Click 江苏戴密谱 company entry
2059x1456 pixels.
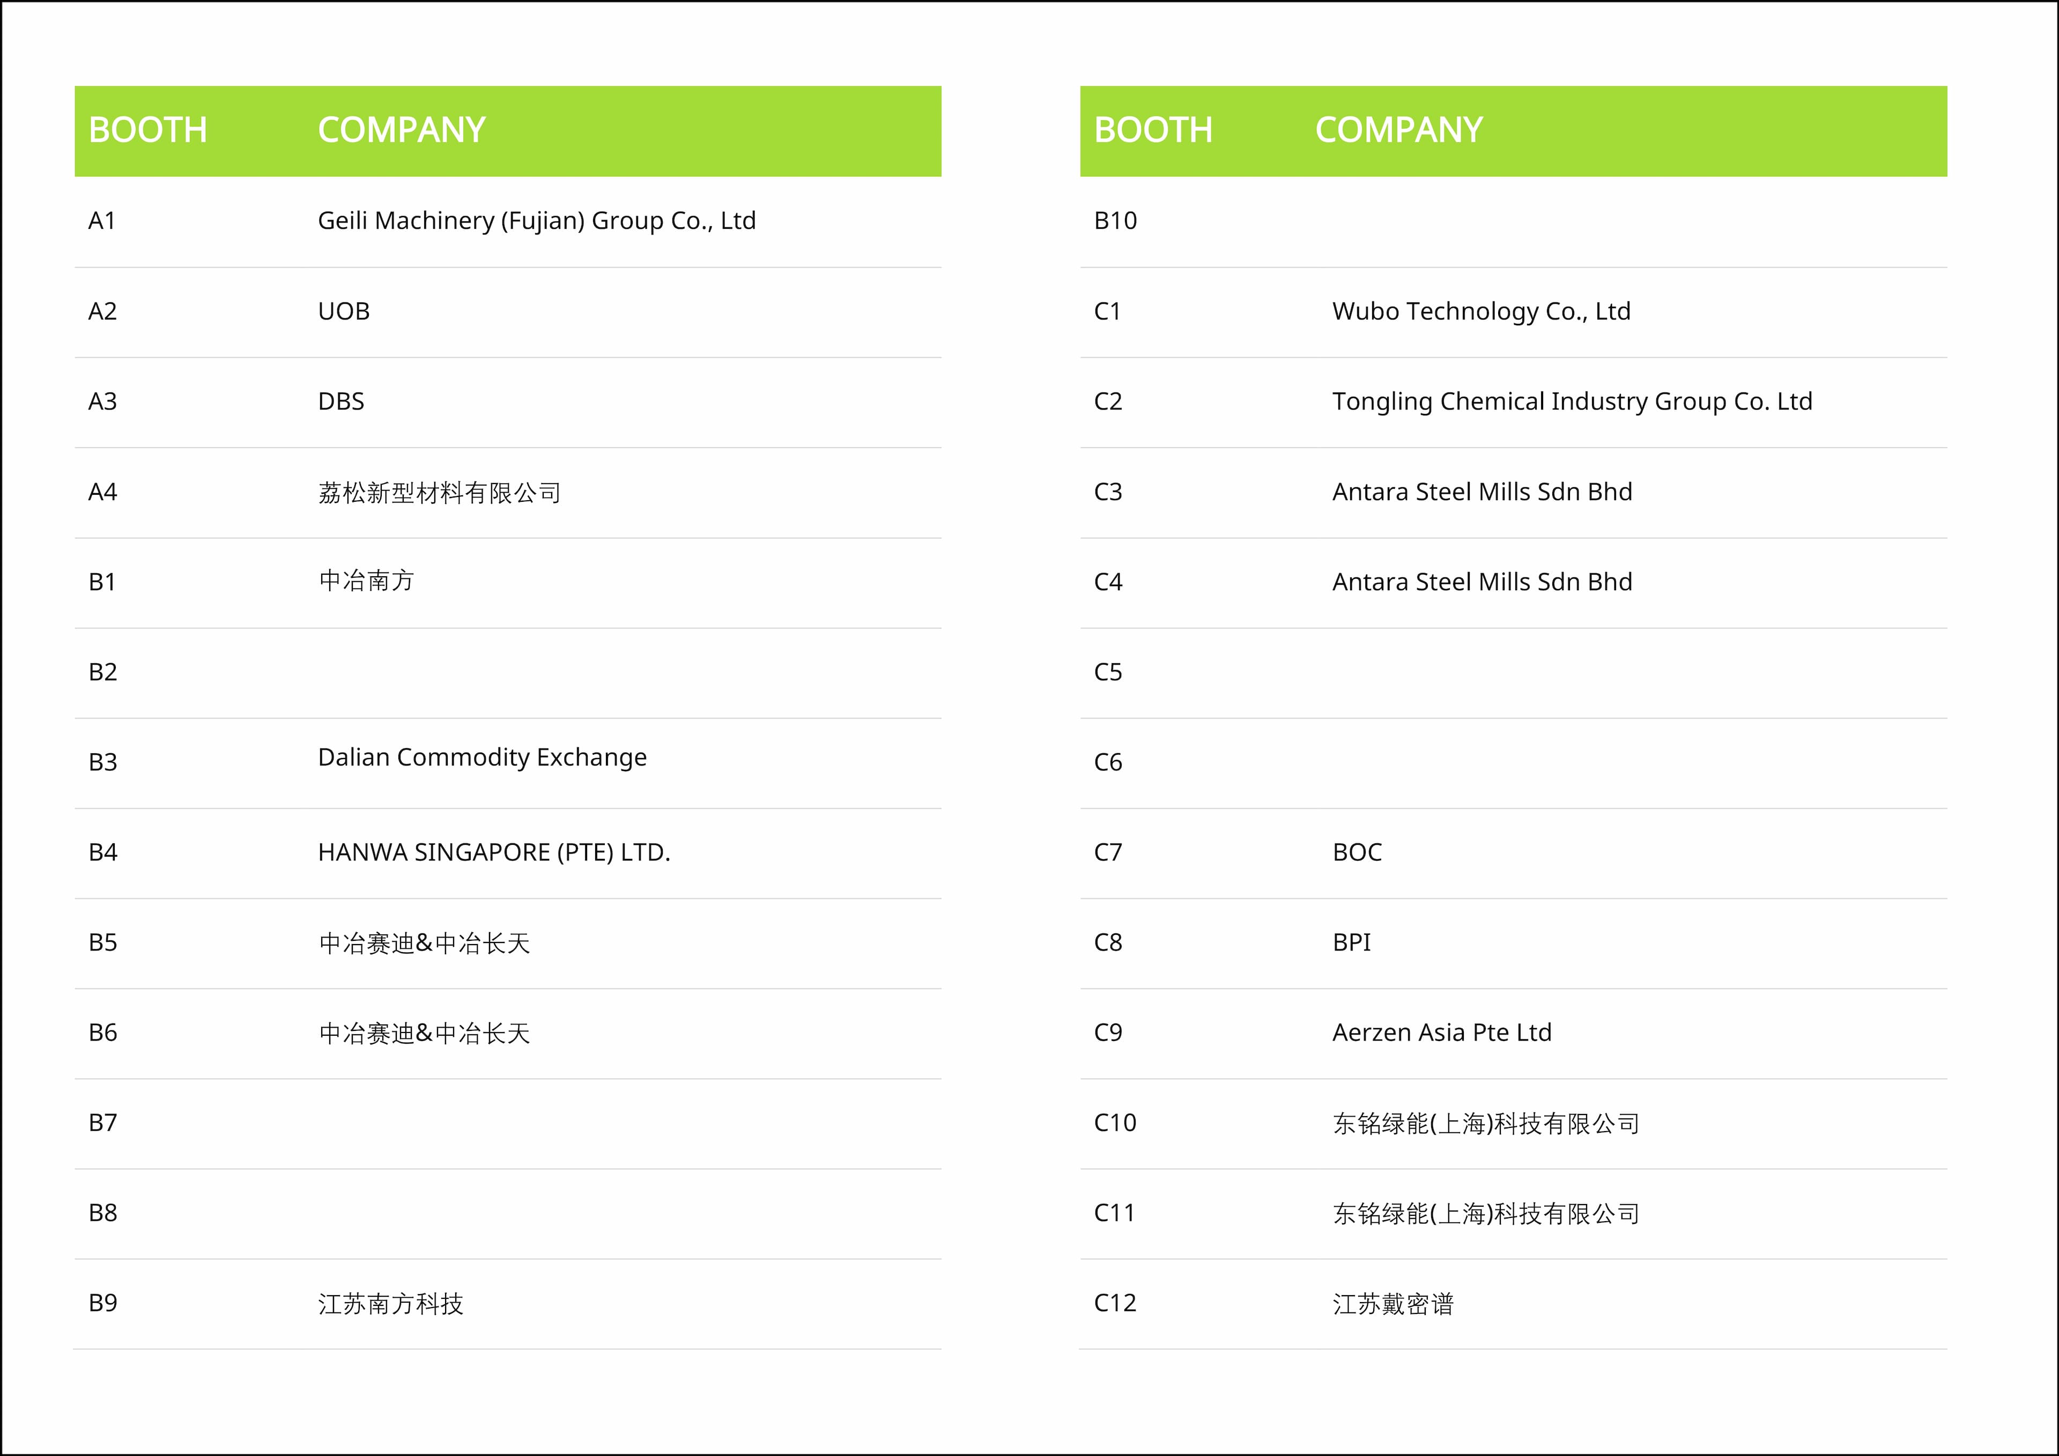tap(1393, 1304)
